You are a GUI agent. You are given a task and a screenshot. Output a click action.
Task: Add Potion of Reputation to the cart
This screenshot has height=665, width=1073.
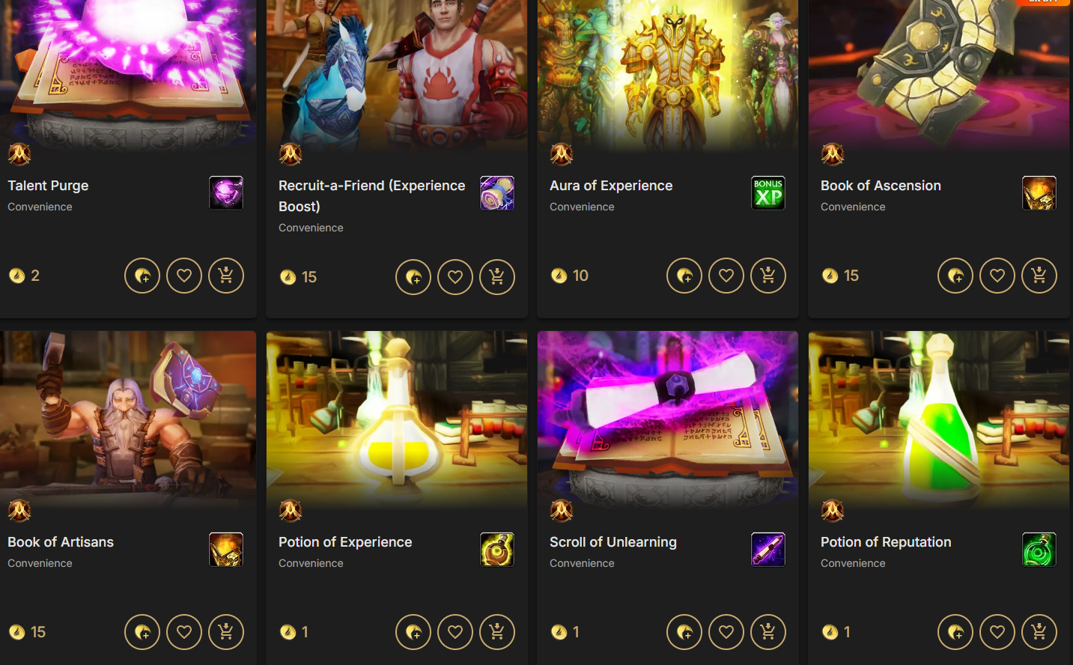(1039, 632)
